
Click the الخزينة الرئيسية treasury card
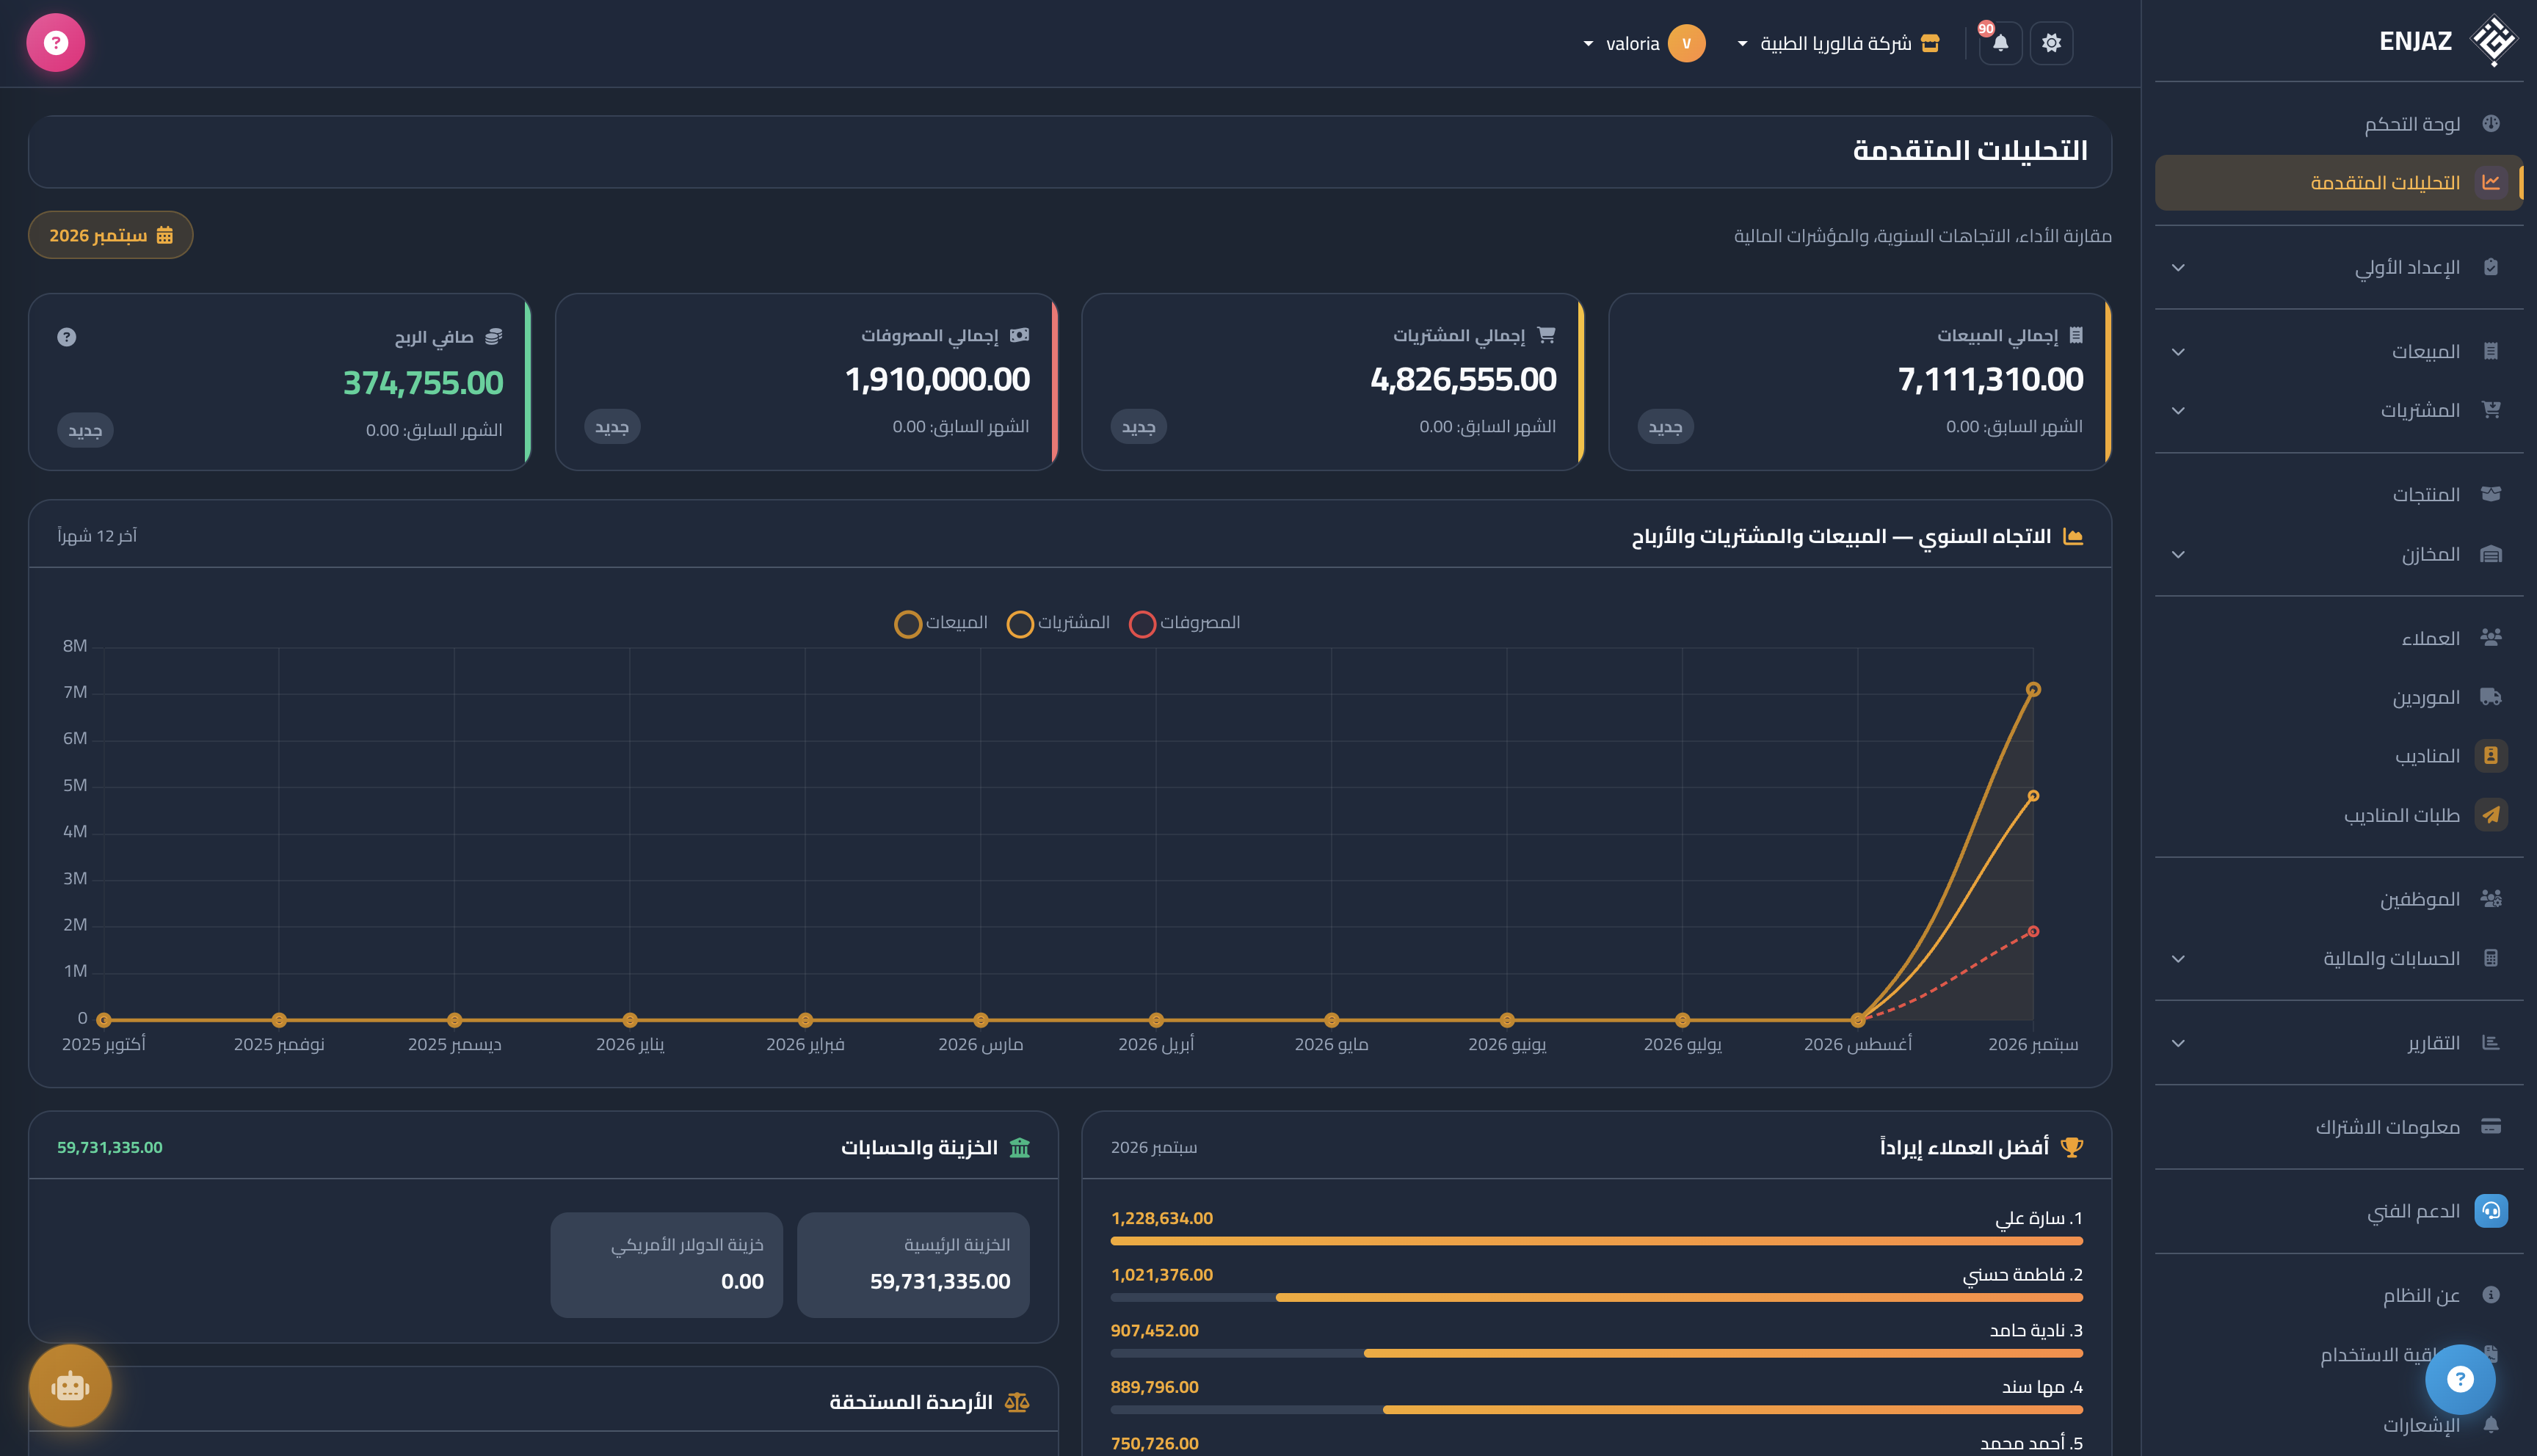point(913,1265)
